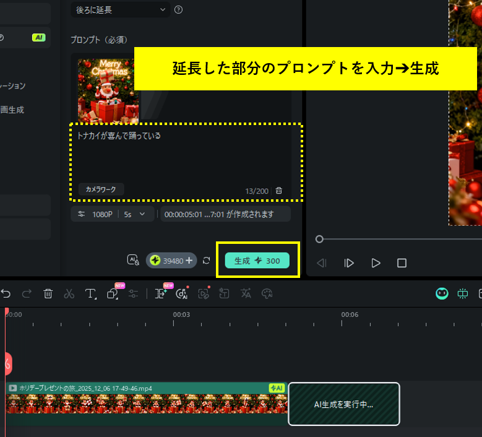Click the help icon beside 後ろに延長
Screen dimensions: 482x437
(178, 10)
